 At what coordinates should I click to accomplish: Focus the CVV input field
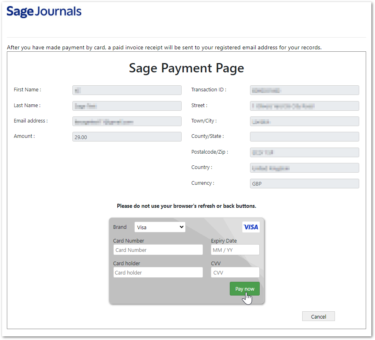click(235, 272)
